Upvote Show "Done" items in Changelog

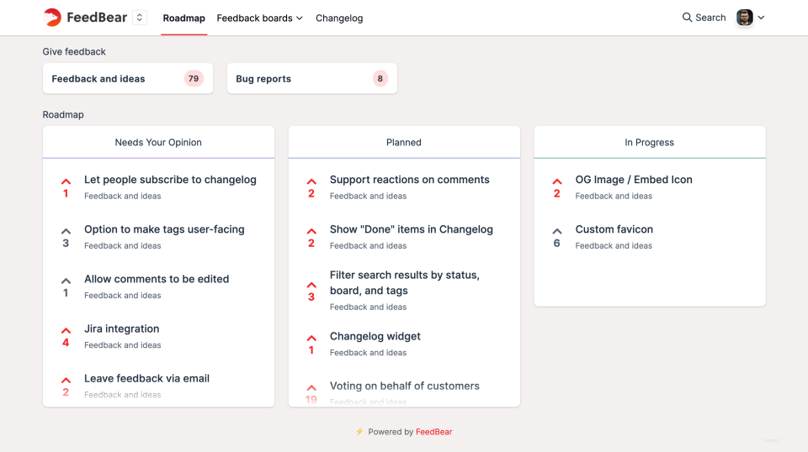[311, 231]
